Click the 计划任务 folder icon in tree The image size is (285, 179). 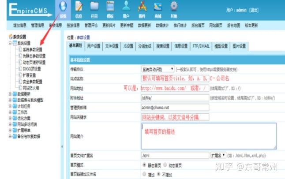[x=15, y=106]
